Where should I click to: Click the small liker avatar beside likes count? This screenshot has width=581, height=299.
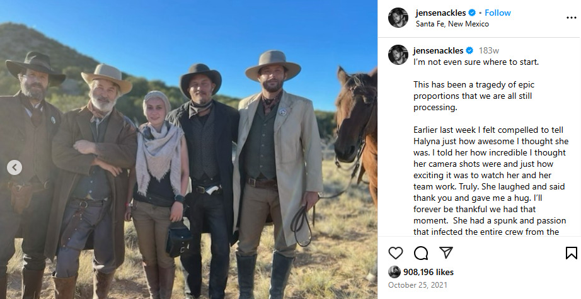394,272
